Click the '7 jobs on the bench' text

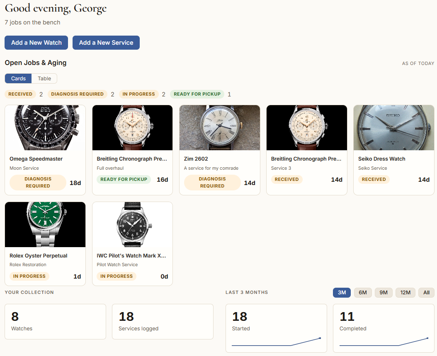coord(32,22)
